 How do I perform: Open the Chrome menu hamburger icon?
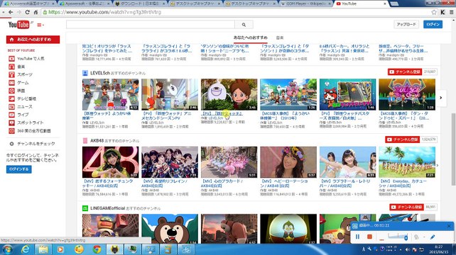451,12
